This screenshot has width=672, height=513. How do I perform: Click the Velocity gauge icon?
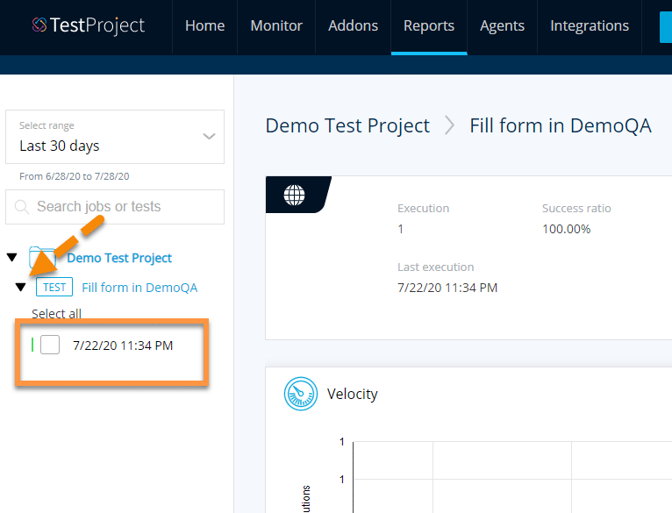[x=301, y=394]
